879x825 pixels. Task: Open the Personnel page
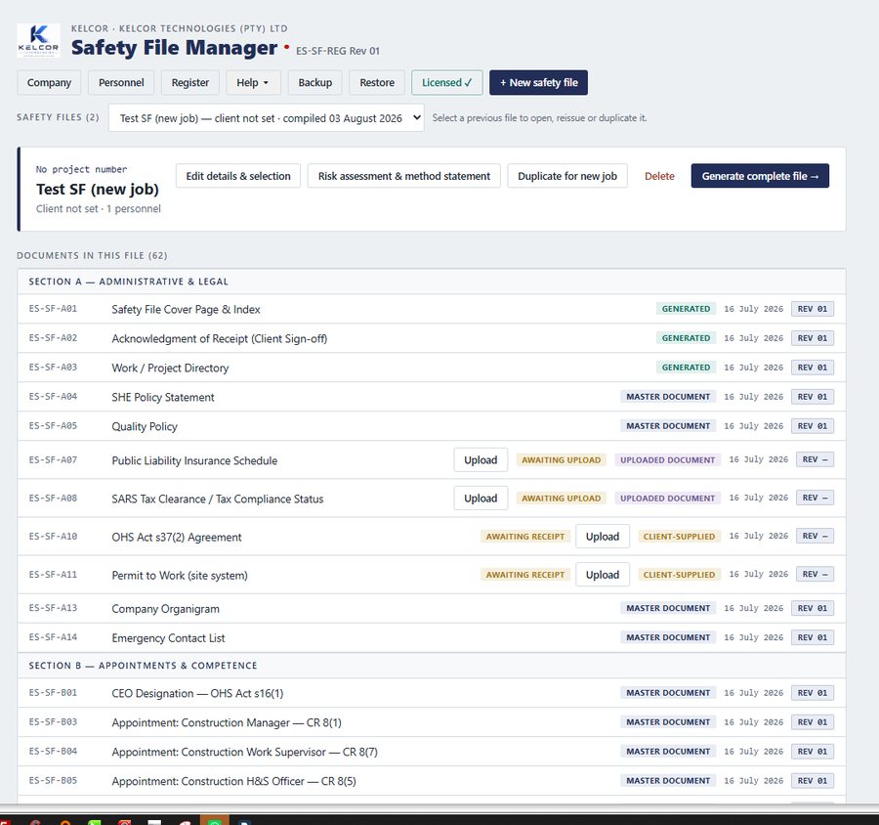pyautogui.click(x=121, y=82)
